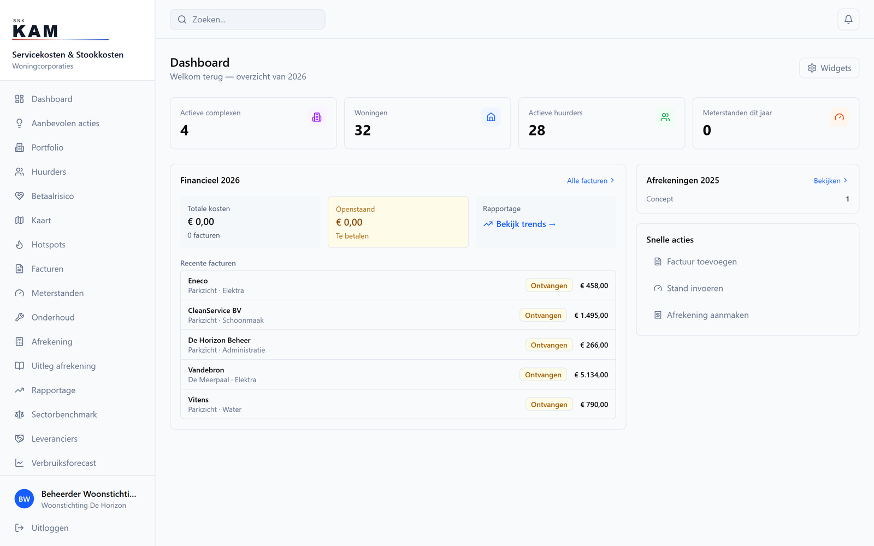This screenshot has width=874, height=546.
Task: Click the notification bell icon
Action: pyautogui.click(x=848, y=20)
